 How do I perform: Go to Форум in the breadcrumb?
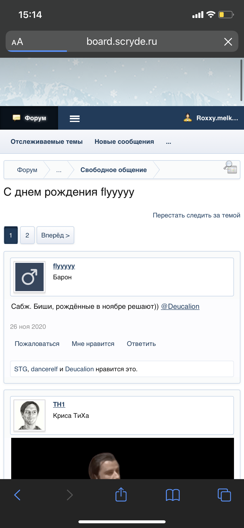27,170
